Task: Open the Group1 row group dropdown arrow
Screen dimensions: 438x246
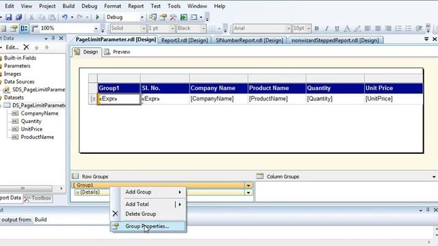Action: [x=248, y=185]
